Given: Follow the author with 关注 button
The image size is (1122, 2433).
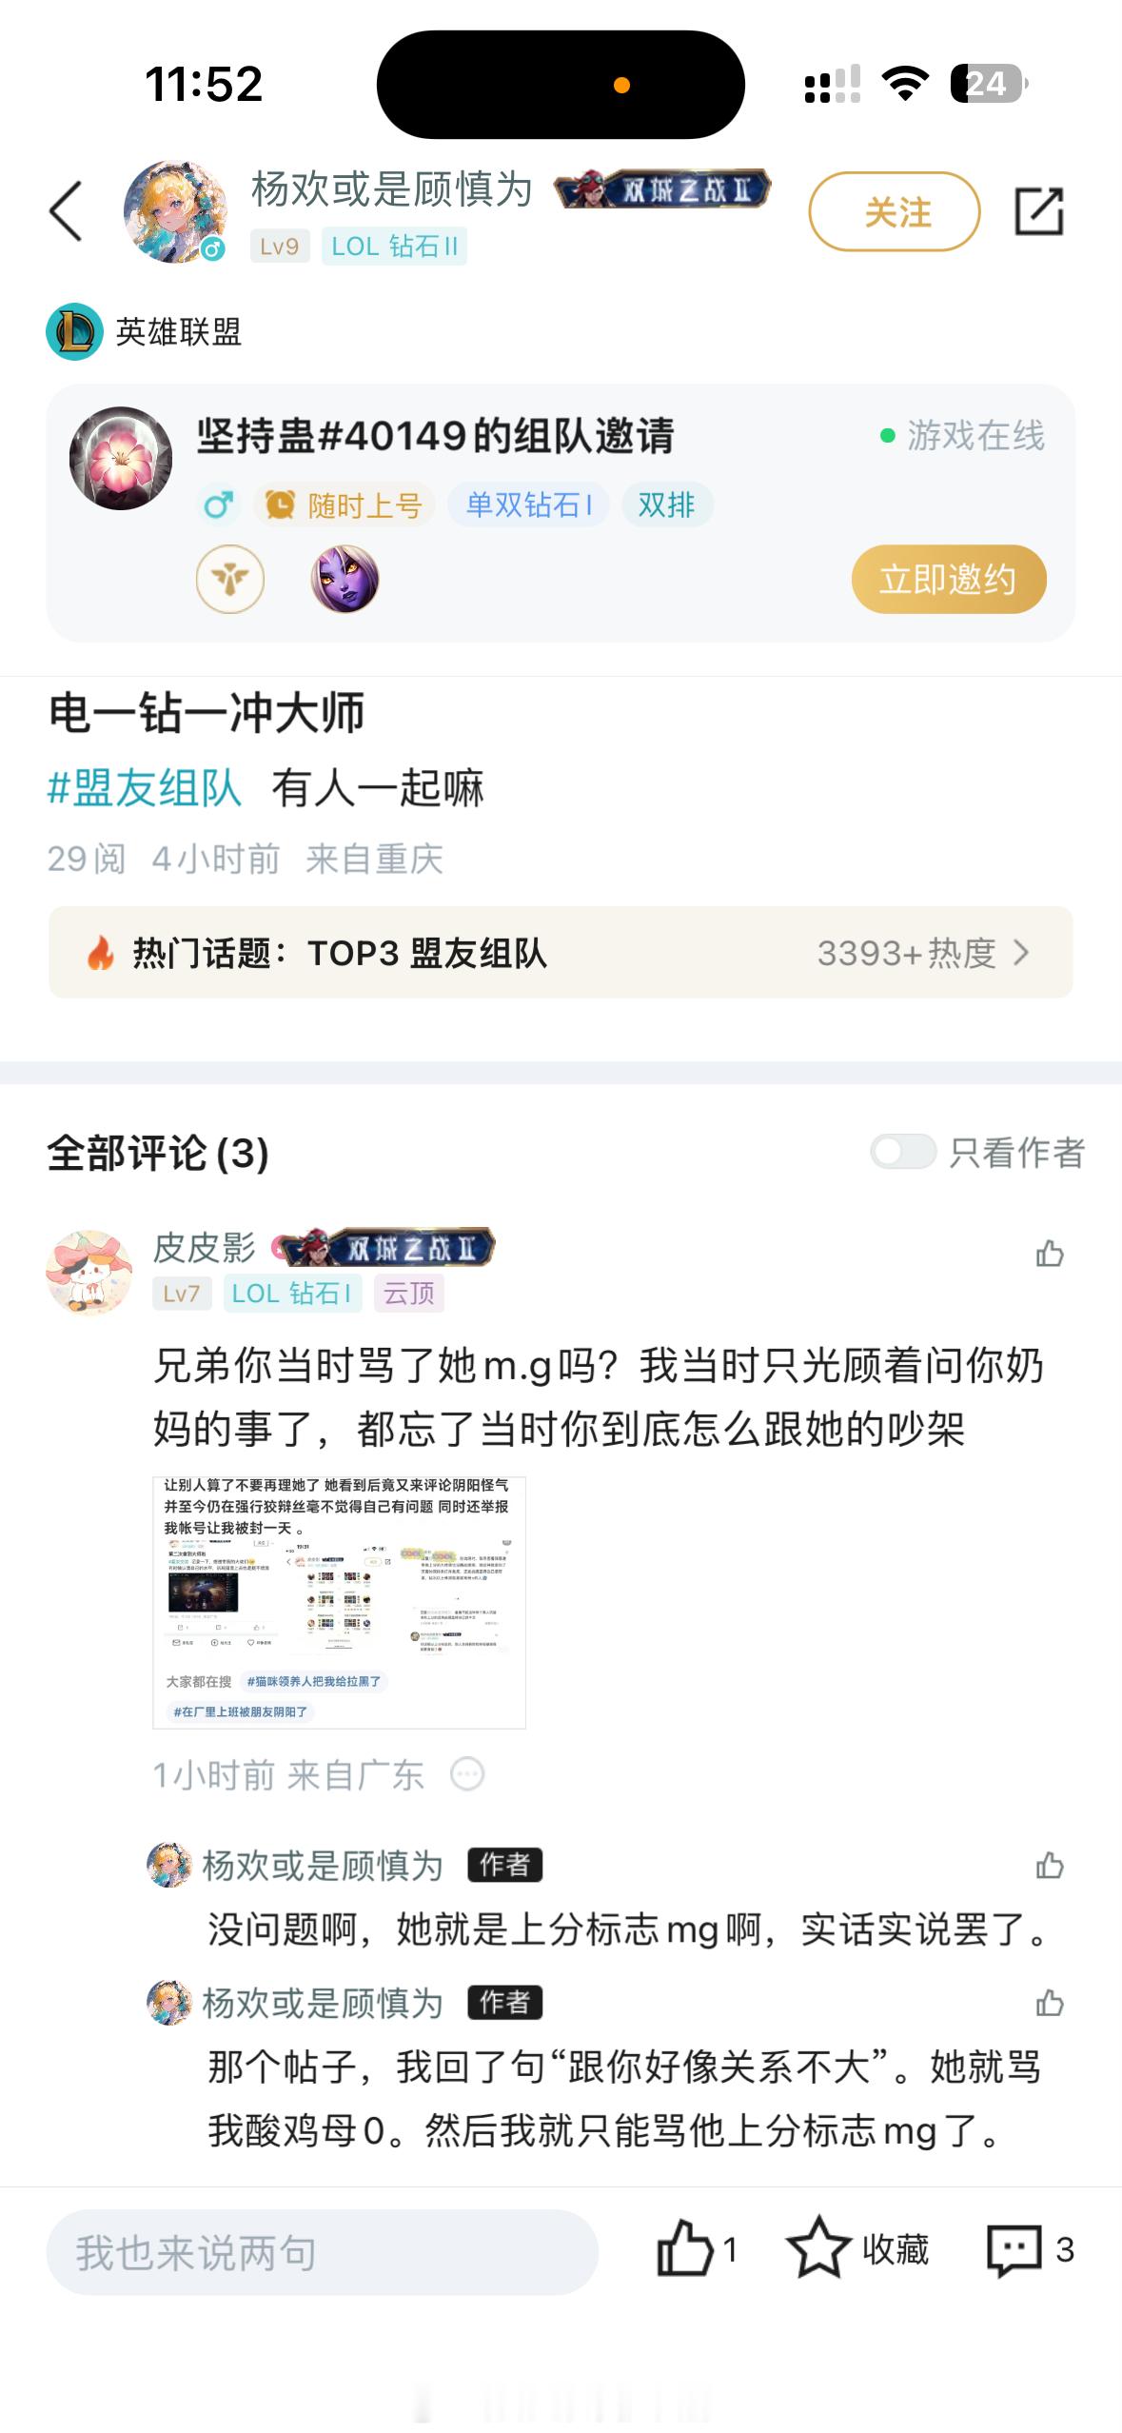Looking at the screenshot, I should click(895, 211).
